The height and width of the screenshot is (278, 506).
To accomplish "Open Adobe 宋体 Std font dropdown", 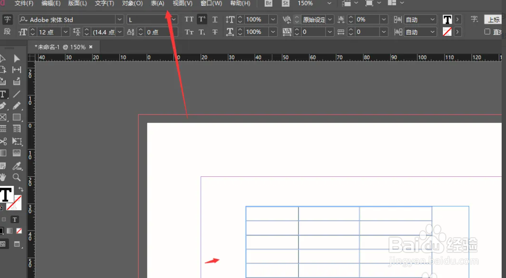I will pyautogui.click(x=119, y=20).
